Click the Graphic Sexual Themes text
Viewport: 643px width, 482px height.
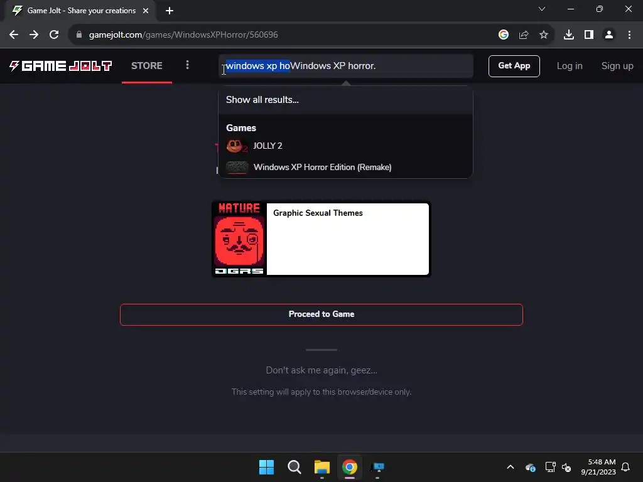[318, 213]
